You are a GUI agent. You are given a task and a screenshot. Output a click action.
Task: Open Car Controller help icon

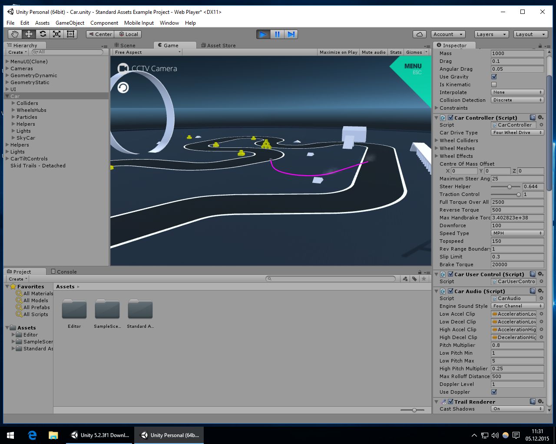pyautogui.click(x=533, y=118)
